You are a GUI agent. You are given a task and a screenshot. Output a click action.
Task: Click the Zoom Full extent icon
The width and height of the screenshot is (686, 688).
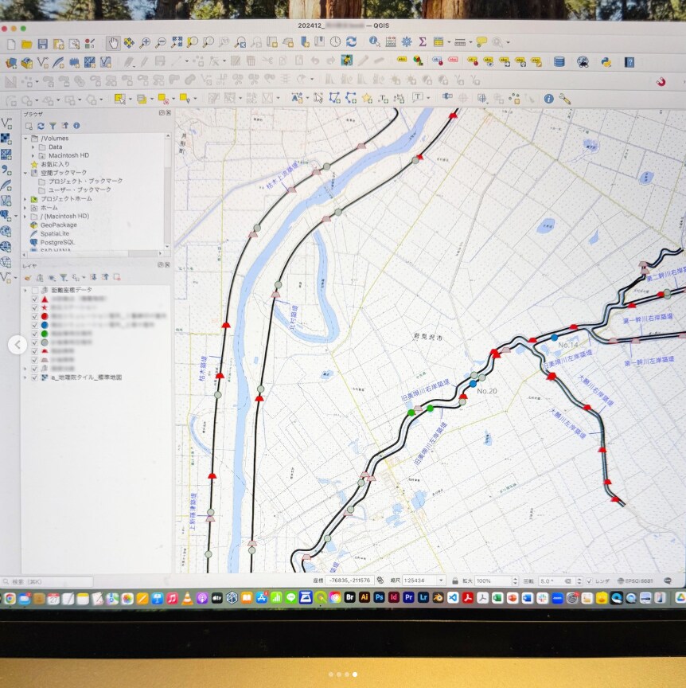point(177,42)
